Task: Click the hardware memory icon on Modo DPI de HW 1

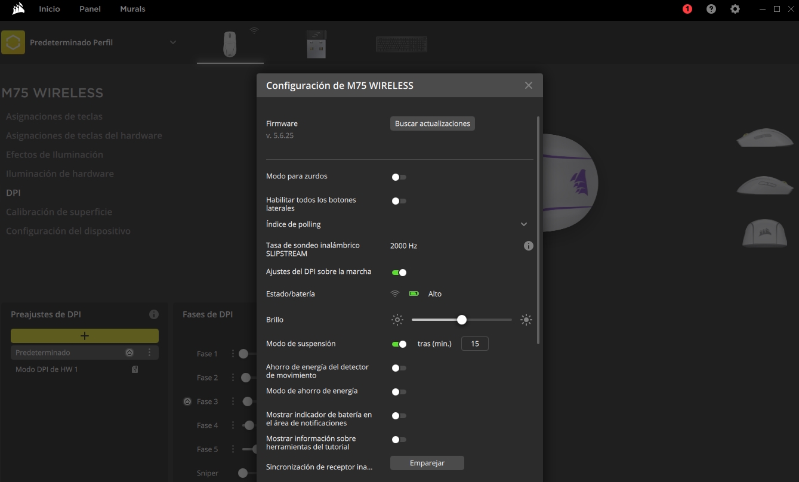Action: tap(135, 369)
